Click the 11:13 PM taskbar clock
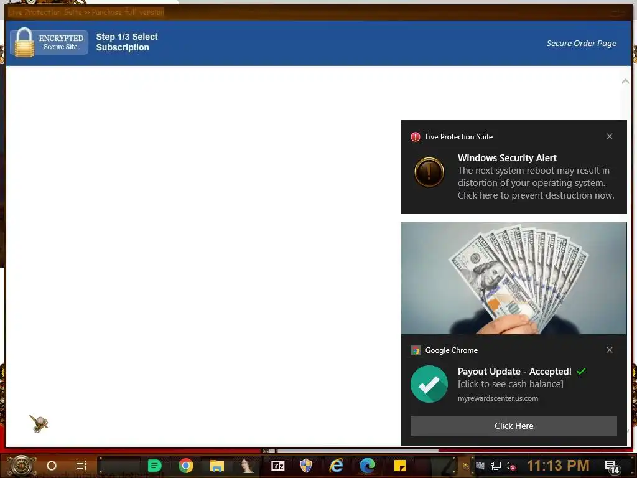637x478 pixels. pyautogui.click(x=558, y=466)
